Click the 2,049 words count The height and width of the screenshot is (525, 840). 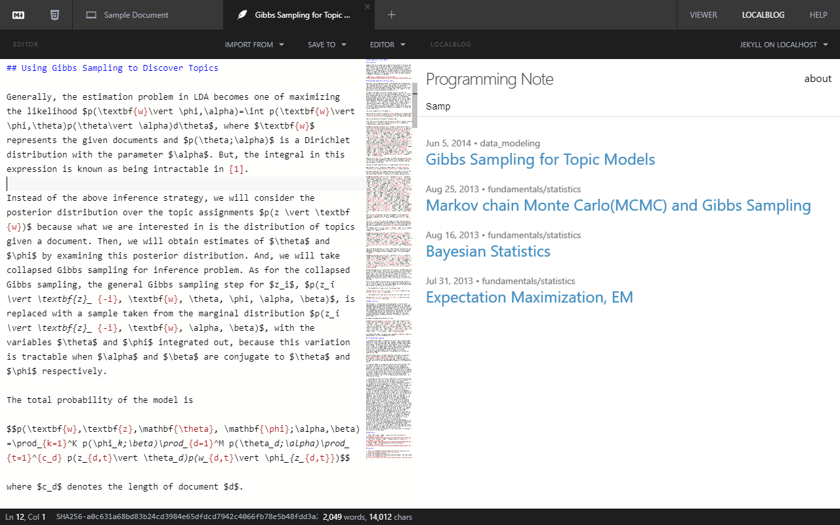[344, 517]
